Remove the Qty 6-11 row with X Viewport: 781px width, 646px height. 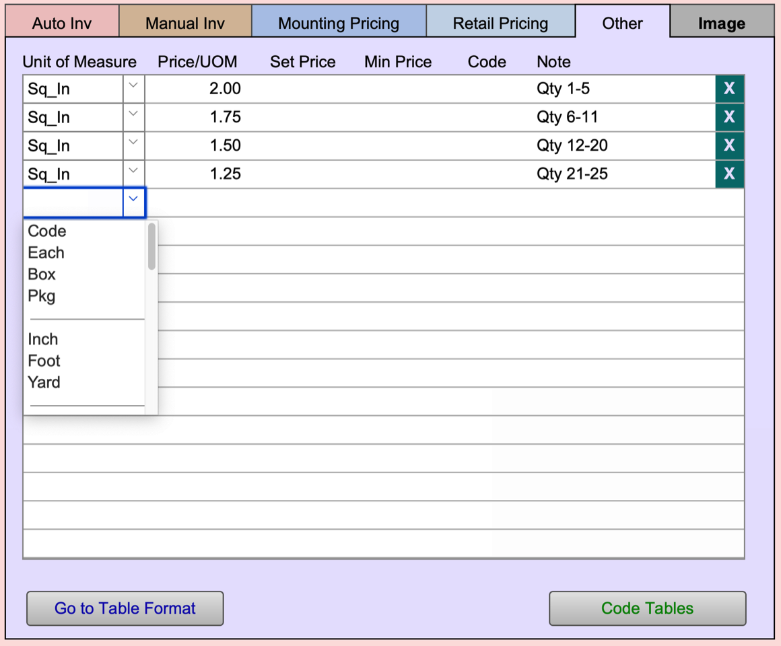[729, 117]
